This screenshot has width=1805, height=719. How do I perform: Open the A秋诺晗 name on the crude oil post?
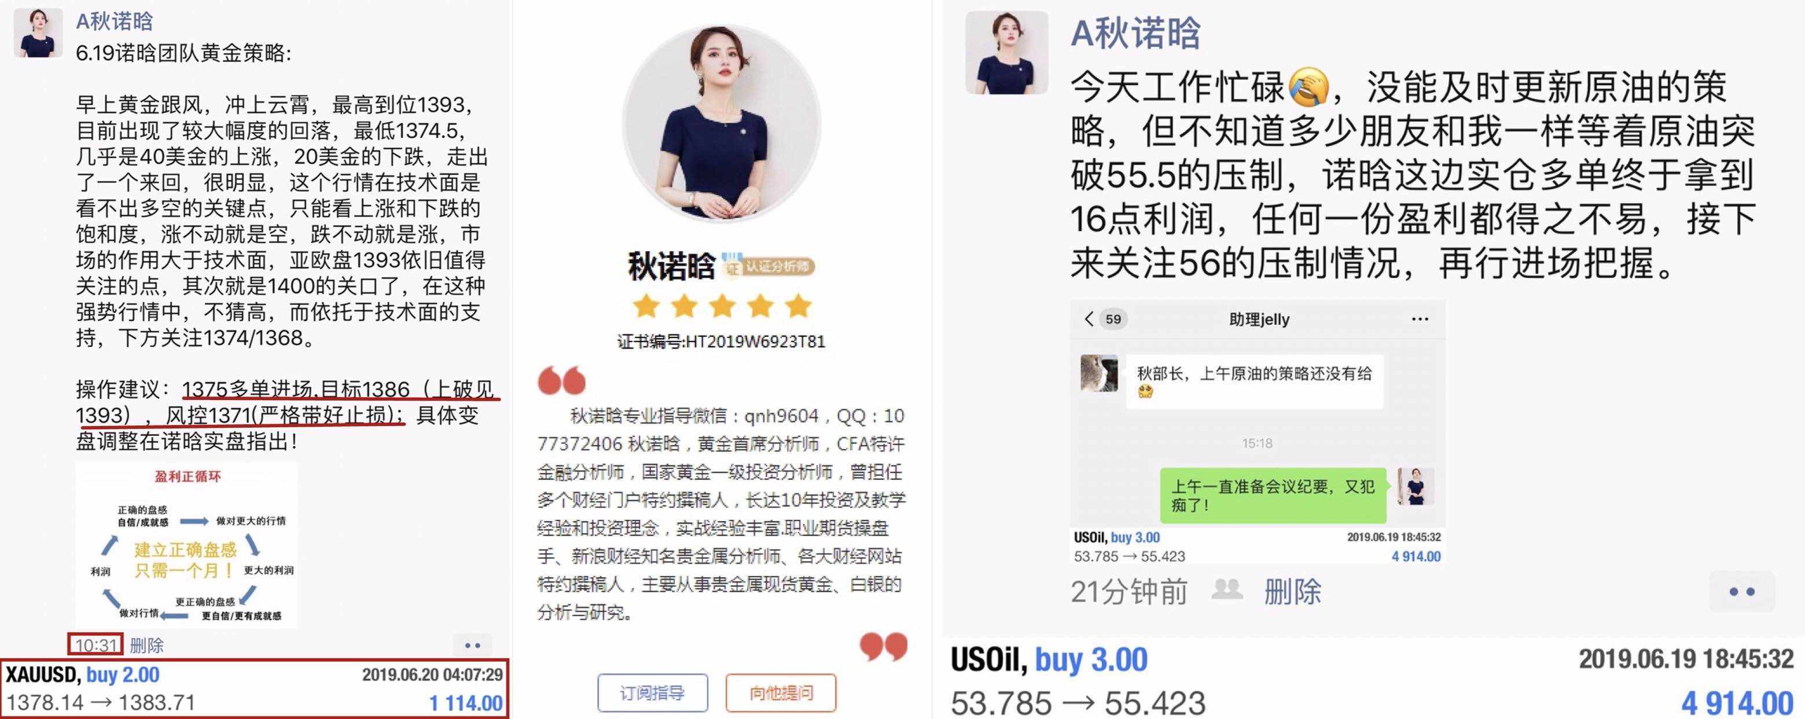click(1135, 33)
